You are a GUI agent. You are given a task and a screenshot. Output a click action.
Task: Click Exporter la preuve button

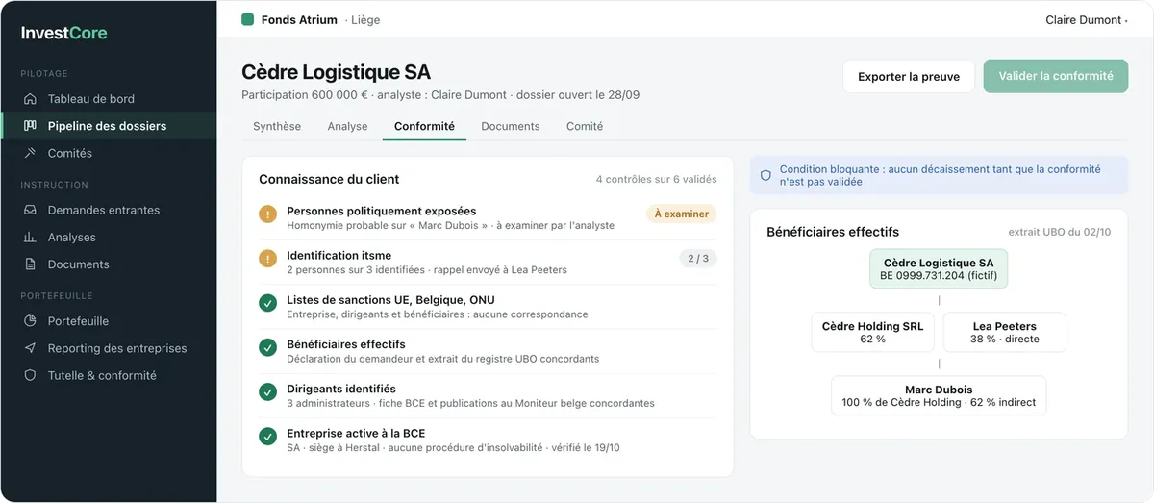click(x=909, y=76)
